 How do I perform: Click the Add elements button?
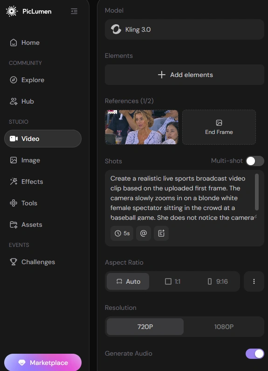tap(185, 75)
